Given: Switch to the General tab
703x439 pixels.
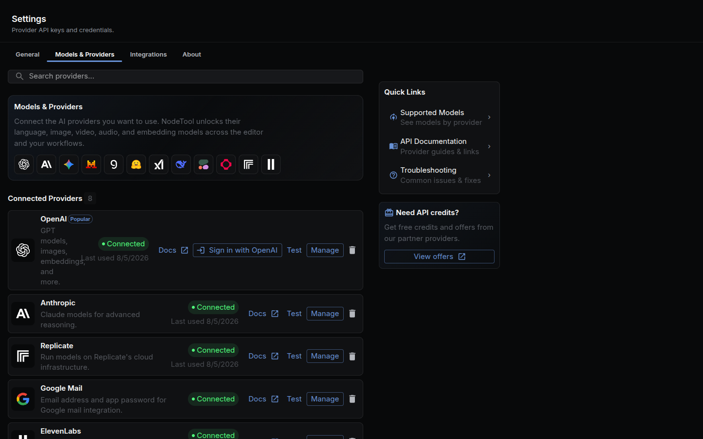Looking at the screenshot, I should (27, 54).
